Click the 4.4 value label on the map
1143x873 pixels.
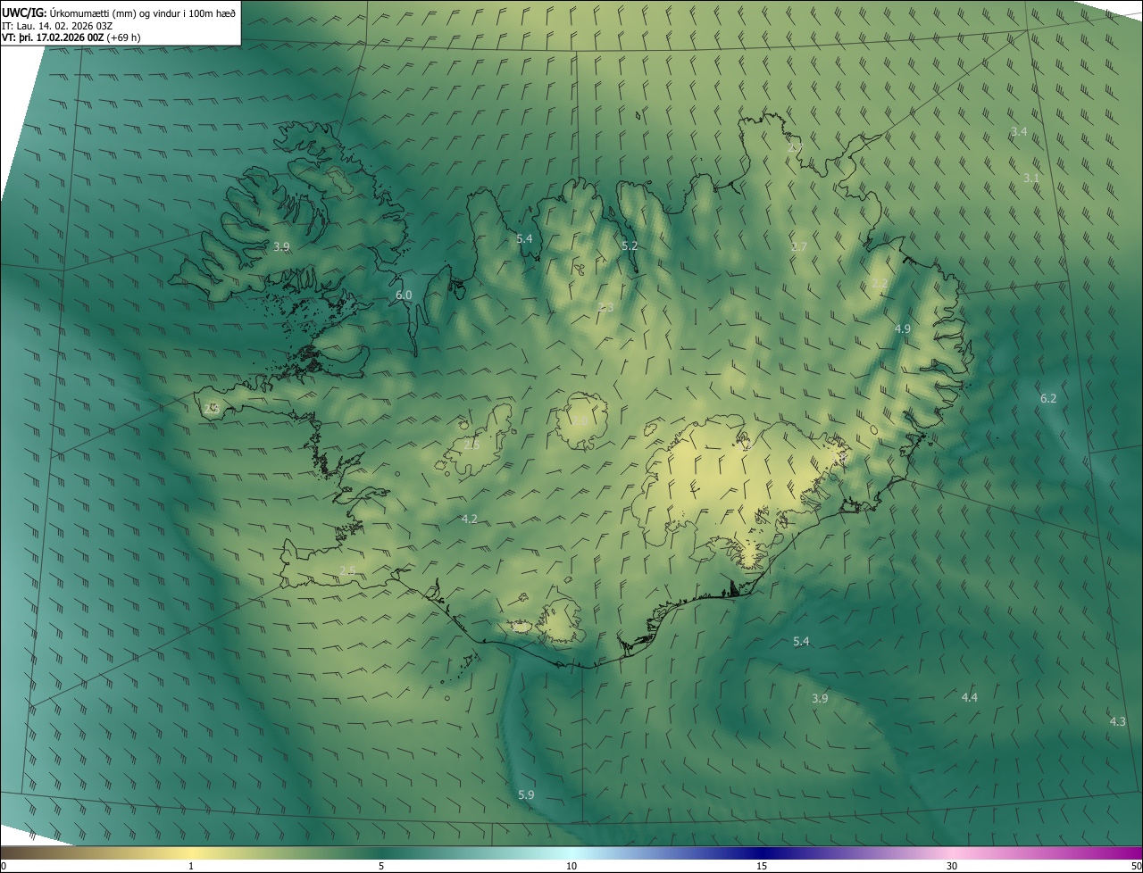pyautogui.click(x=969, y=697)
